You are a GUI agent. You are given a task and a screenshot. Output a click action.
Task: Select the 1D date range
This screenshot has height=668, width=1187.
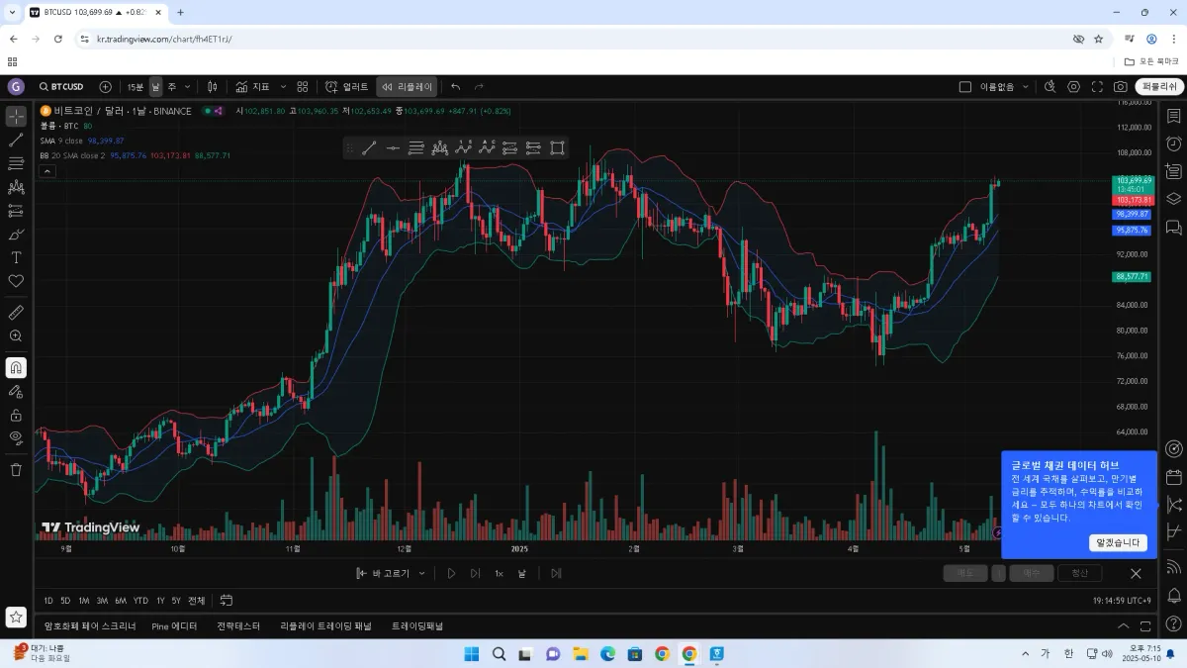point(49,601)
